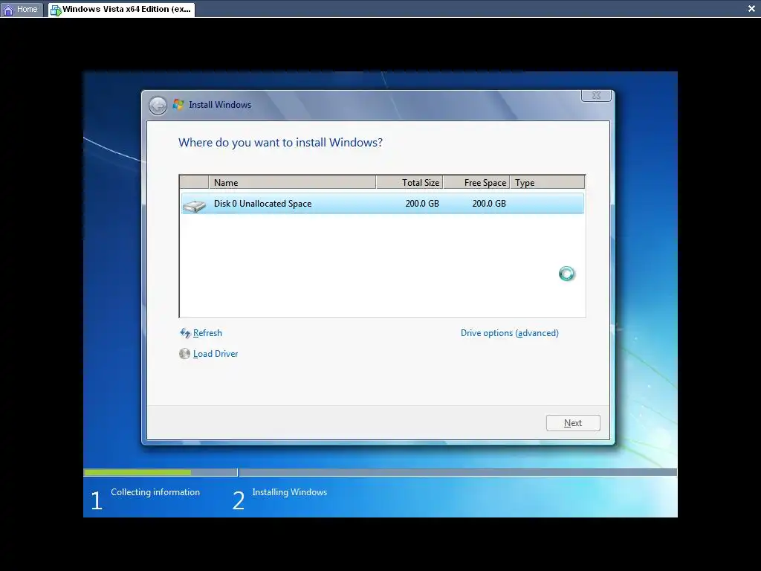The image size is (761, 571).
Task: Open the Load Driver link
Action: [x=216, y=354]
